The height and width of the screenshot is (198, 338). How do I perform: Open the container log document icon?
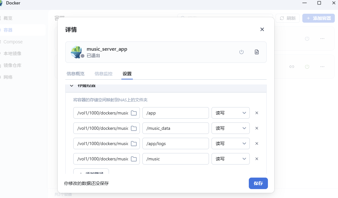tap(257, 52)
